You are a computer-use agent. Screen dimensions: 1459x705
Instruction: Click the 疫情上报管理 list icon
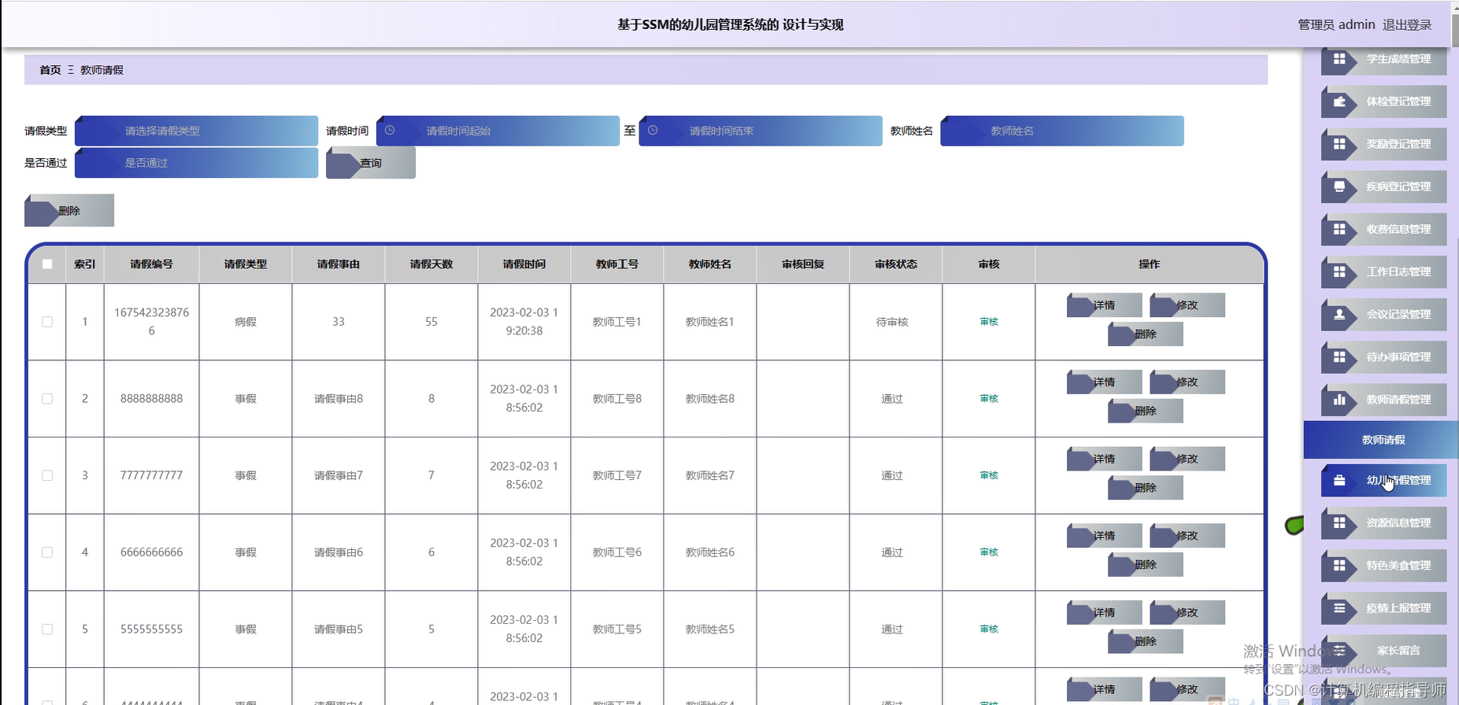click(x=1339, y=607)
